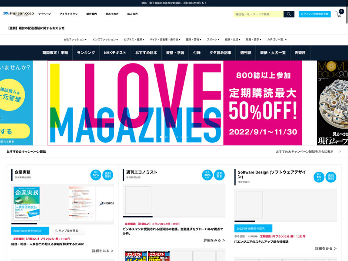Expand スポーツ category dropdown
This screenshot has height=261, width=348.
(214, 40)
